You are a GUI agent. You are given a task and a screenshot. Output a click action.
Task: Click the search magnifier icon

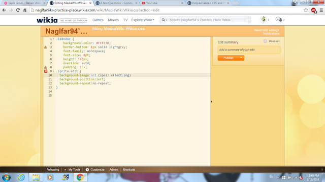(164, 20)
